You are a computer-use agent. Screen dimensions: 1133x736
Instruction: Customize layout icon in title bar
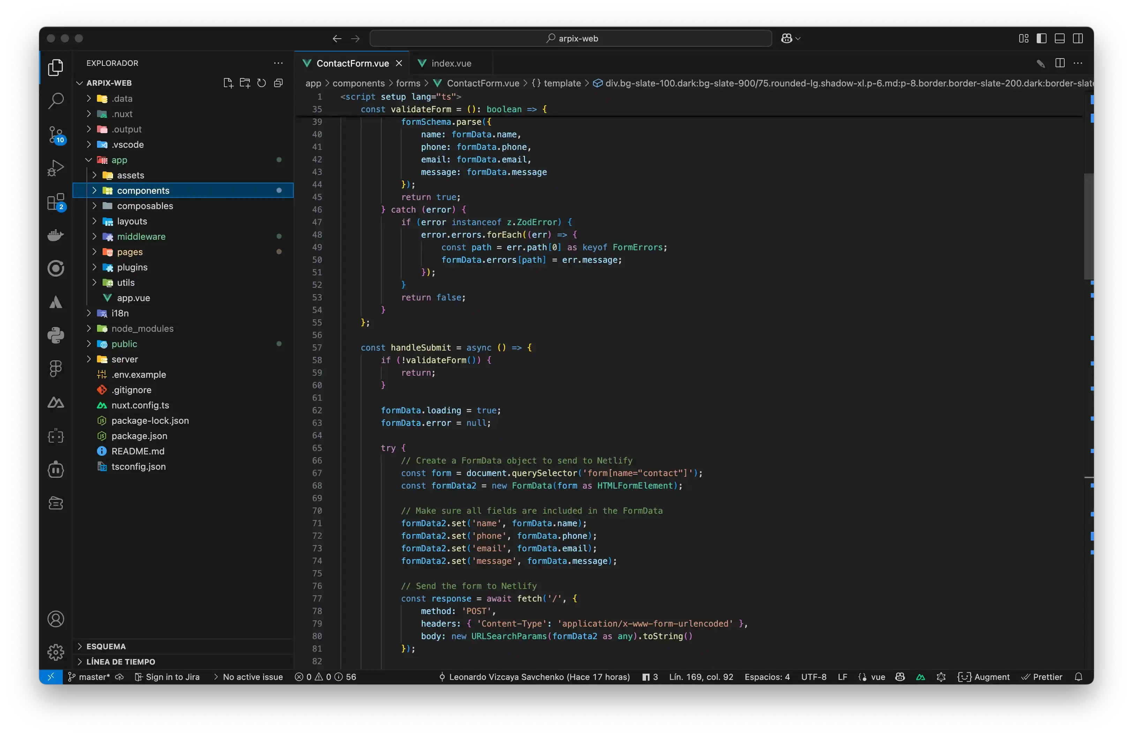click(x=1023, y=39)
